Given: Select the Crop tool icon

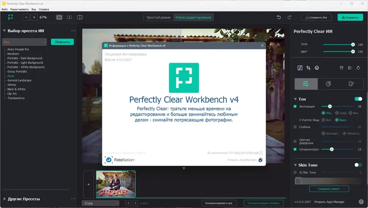Looking at the screenshot, I should (x=308, y=68).
